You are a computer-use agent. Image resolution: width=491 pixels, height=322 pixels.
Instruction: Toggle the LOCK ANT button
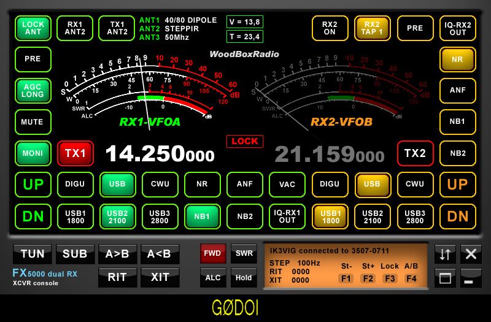point(33,28)
